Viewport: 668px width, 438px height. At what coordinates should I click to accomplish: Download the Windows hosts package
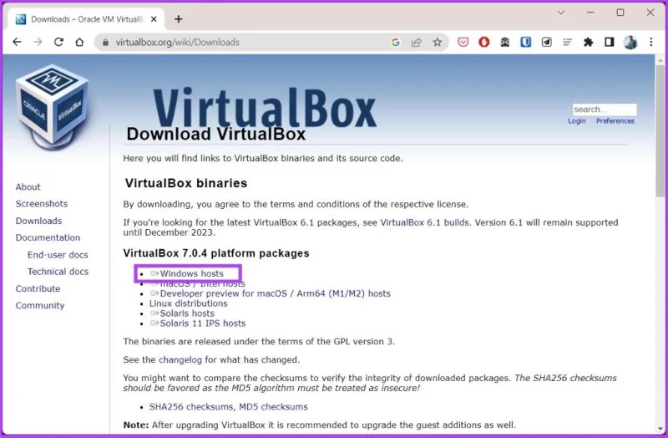[191, 274]
